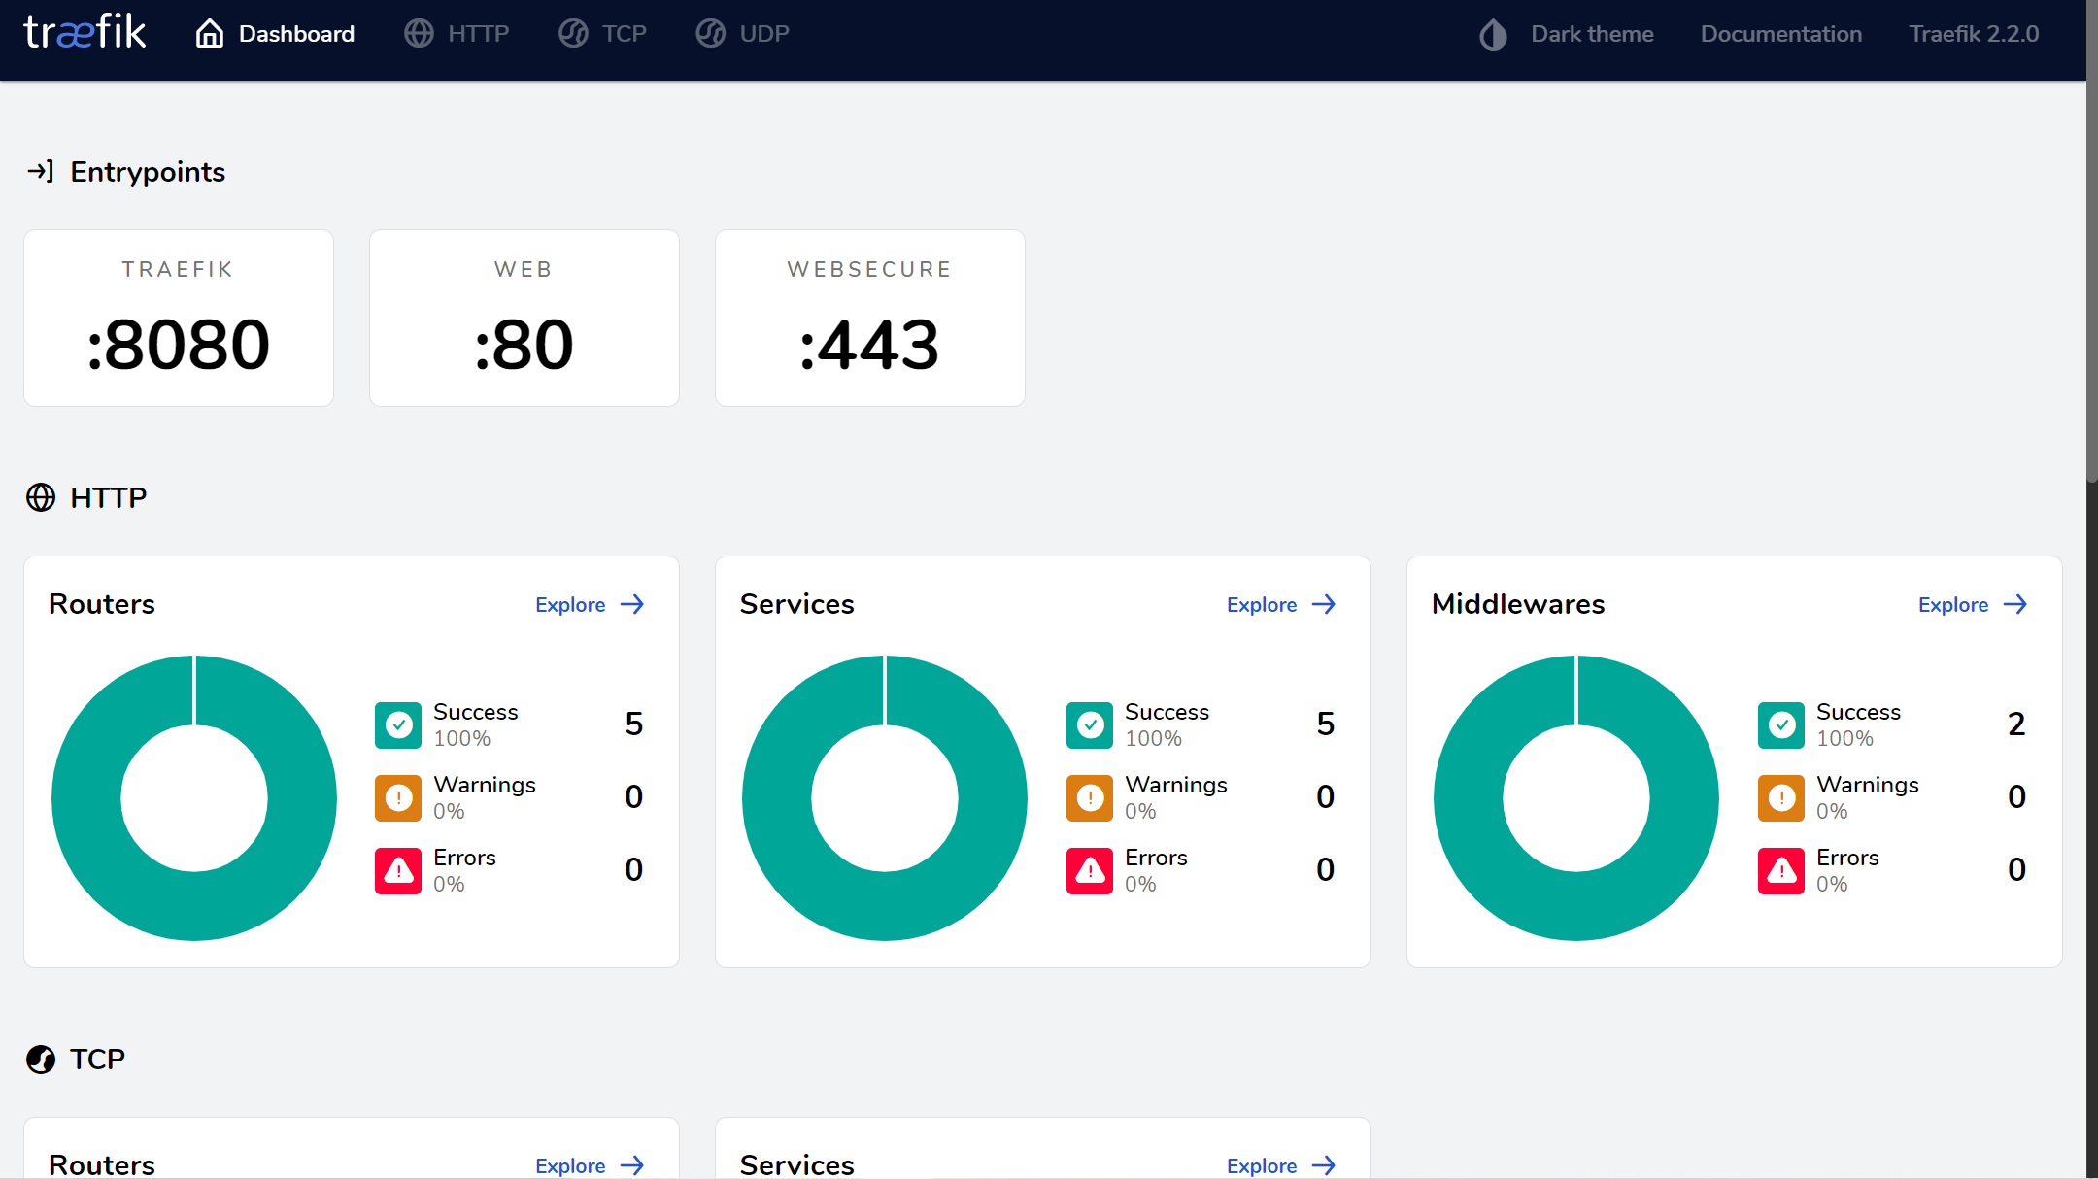Open the UDP tab in navigation
Image resolution: width=2098 pixels, height=1179 pixels.
(x=763, y=34)
